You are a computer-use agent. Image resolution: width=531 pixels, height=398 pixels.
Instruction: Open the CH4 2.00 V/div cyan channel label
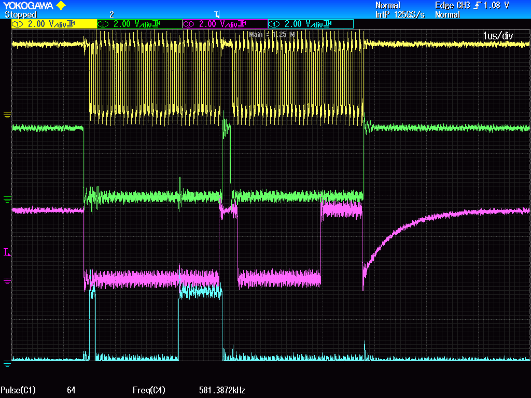[311, 24]
